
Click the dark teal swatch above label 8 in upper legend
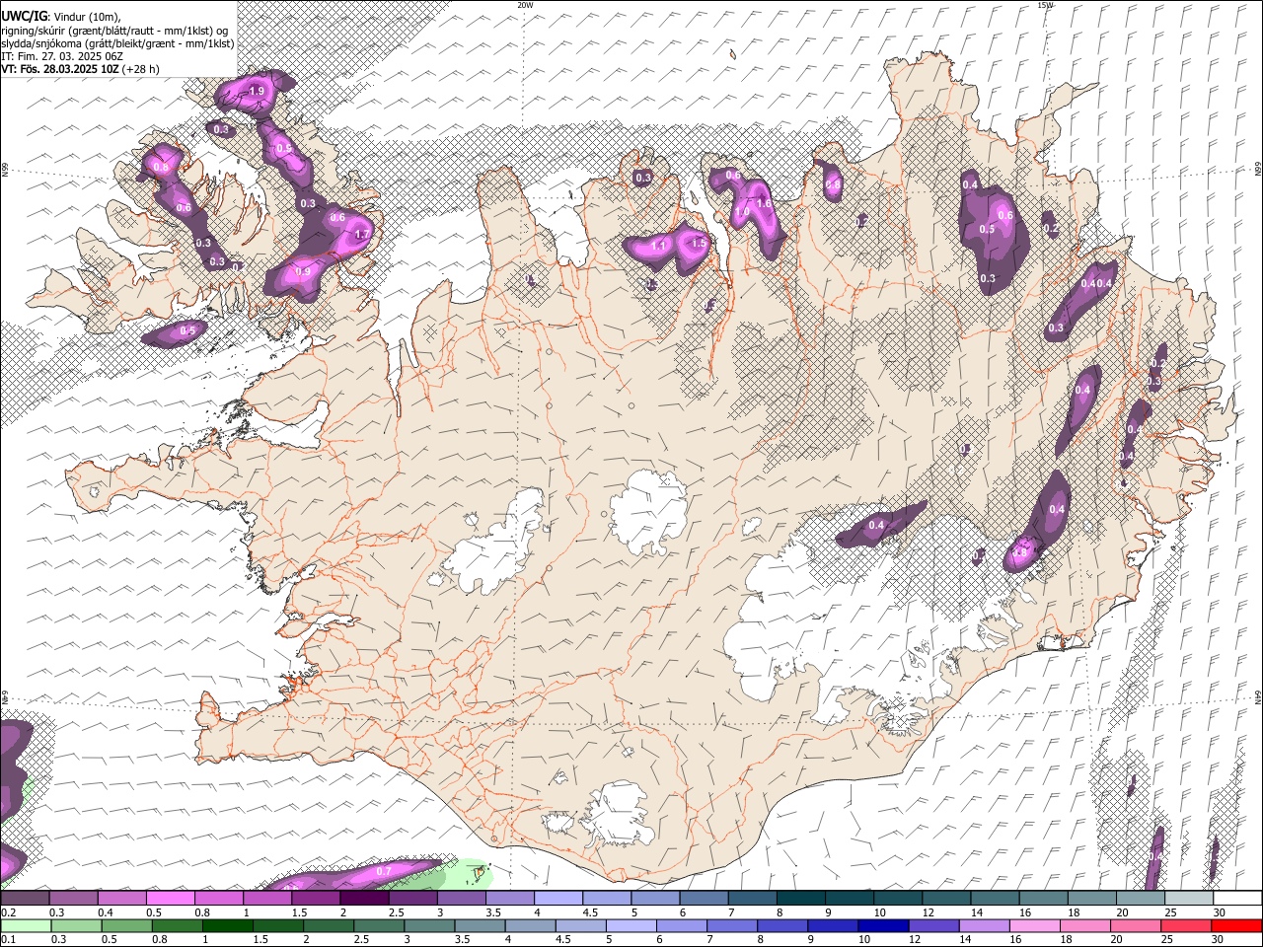tap(799, 899)
